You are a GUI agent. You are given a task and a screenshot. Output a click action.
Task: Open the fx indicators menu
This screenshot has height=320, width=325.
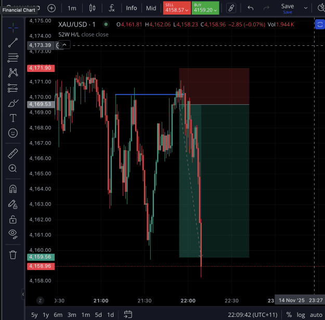111,8
